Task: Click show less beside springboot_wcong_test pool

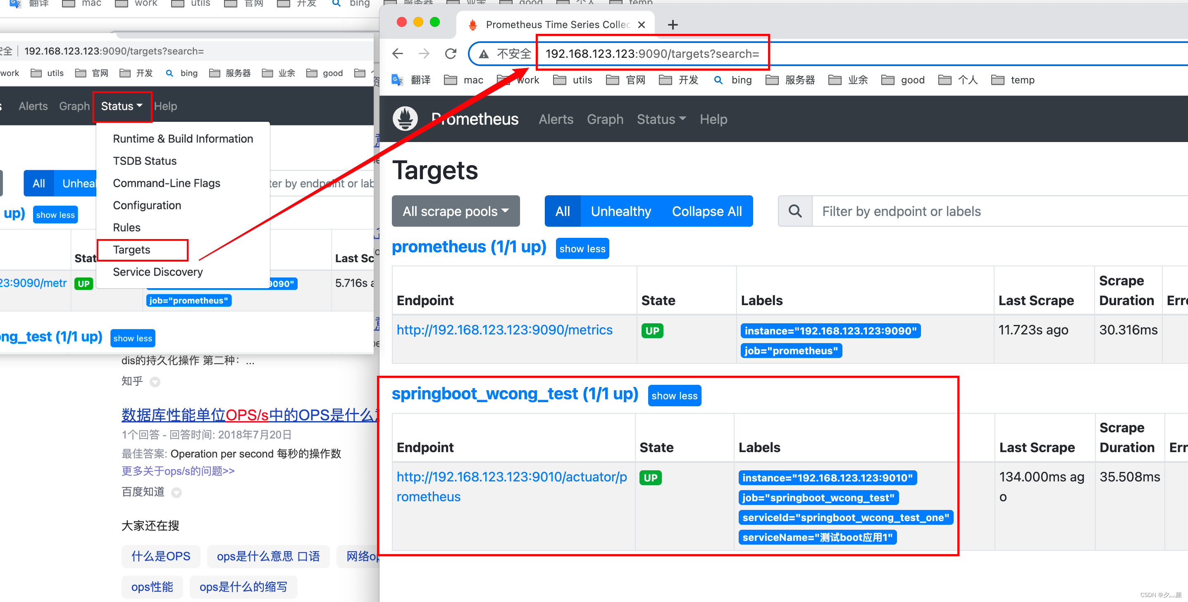Action: (674, 396)
